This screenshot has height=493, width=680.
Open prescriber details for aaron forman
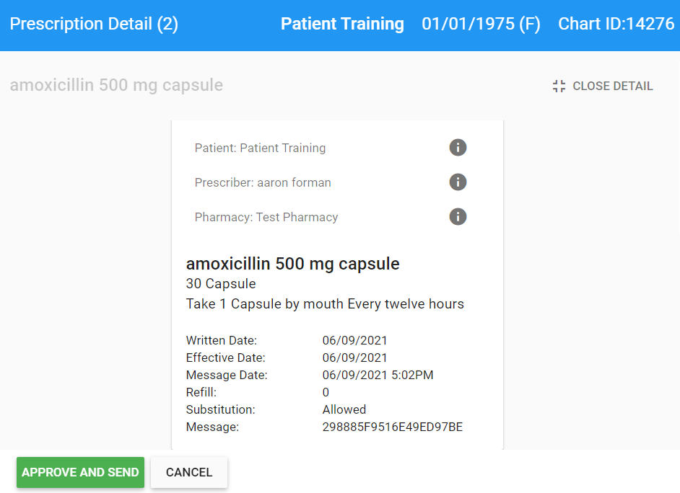tap(458, 182)
